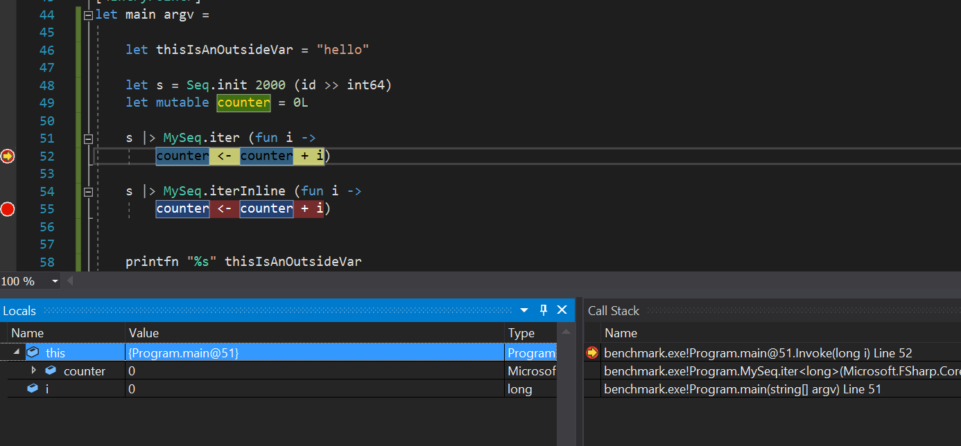This screenshot has width=961, height=446.
Task: Select the 'i' variable row in Locals
Action: [x=278, y=389]
